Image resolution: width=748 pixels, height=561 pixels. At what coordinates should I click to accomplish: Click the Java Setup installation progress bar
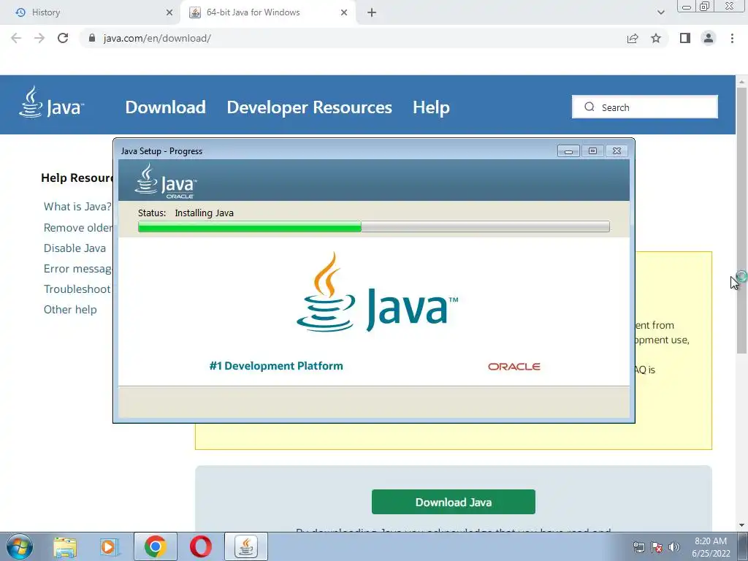(x=373, y=226)
